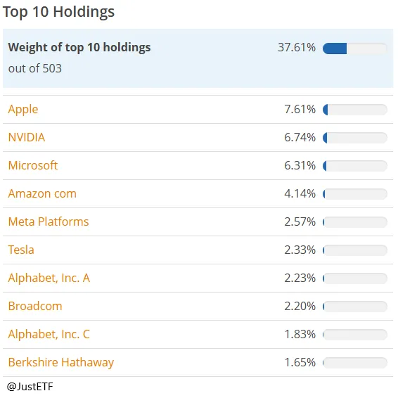Image resolution: width=398 pixels, height=398 pixels.
Task: Click the Top 10 Holdings heading
Action: click(58, 12)
